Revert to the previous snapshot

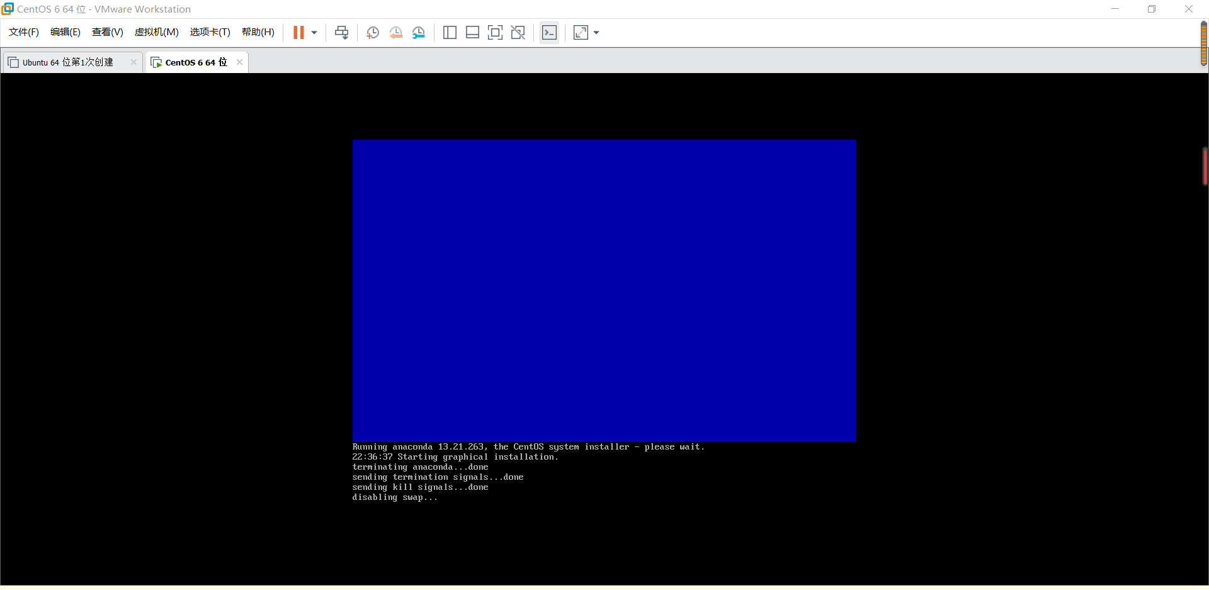(x=395, y=33)
